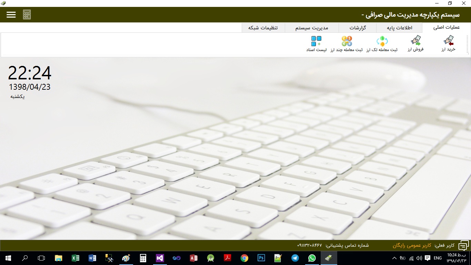Click the support phone number ۰۹۱۱۳۲۰۸۴۶۷
471x265 pixels.
[310, 245]
